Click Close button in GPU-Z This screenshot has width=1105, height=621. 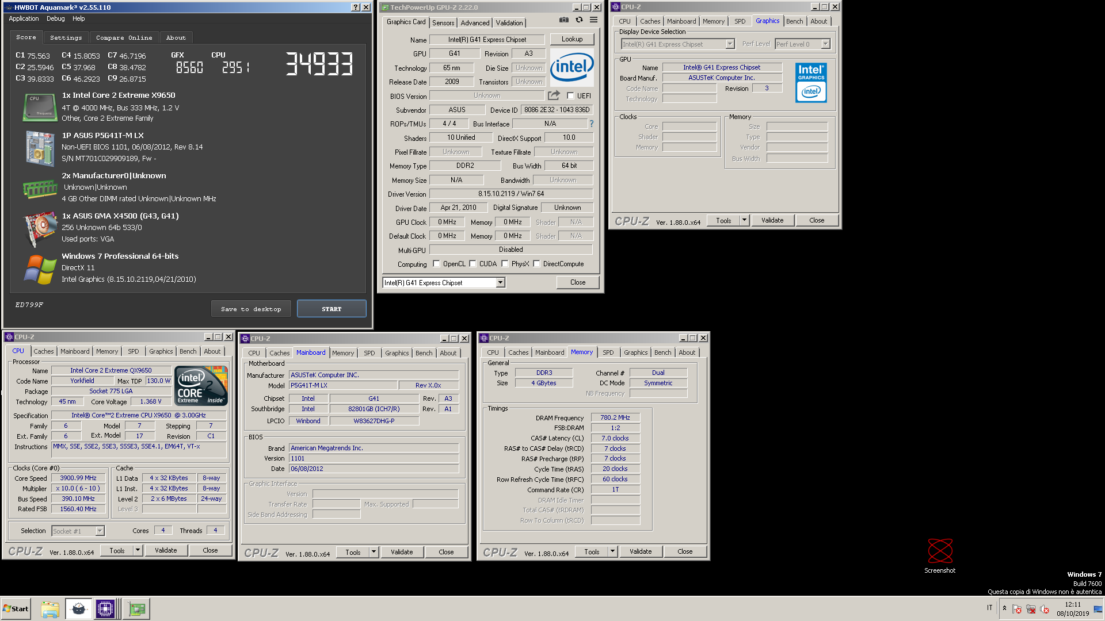click(x=578, y=282)
